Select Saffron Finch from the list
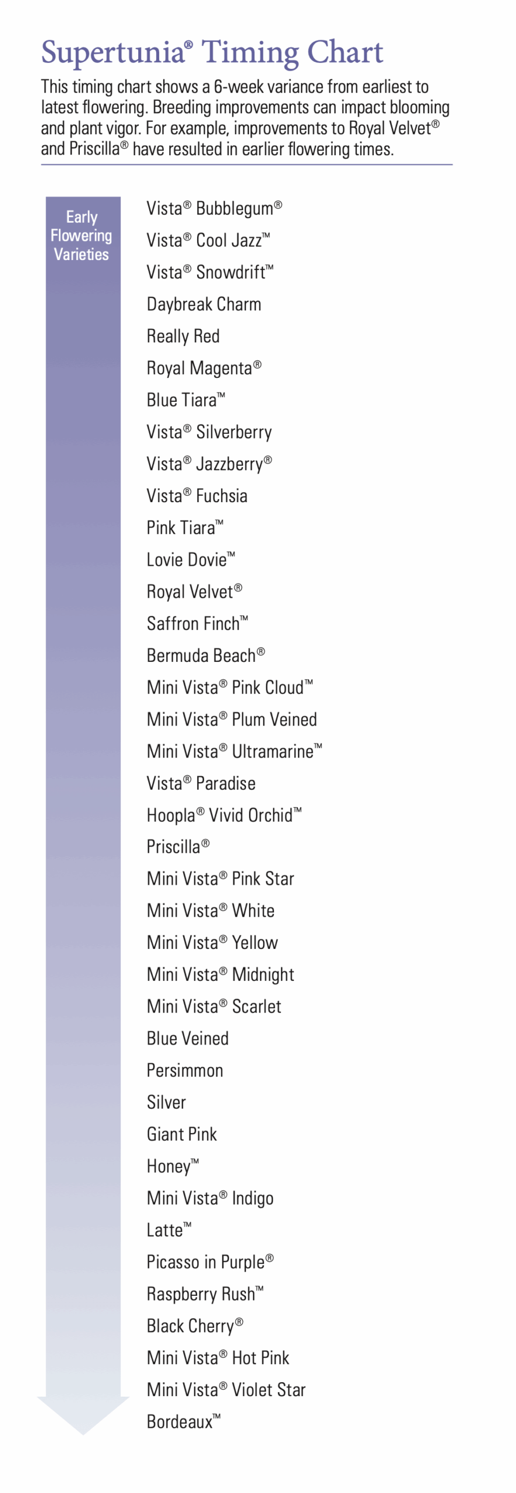 click(197, 623)
